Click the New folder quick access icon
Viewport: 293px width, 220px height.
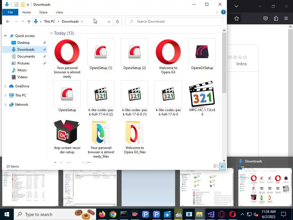23,5
